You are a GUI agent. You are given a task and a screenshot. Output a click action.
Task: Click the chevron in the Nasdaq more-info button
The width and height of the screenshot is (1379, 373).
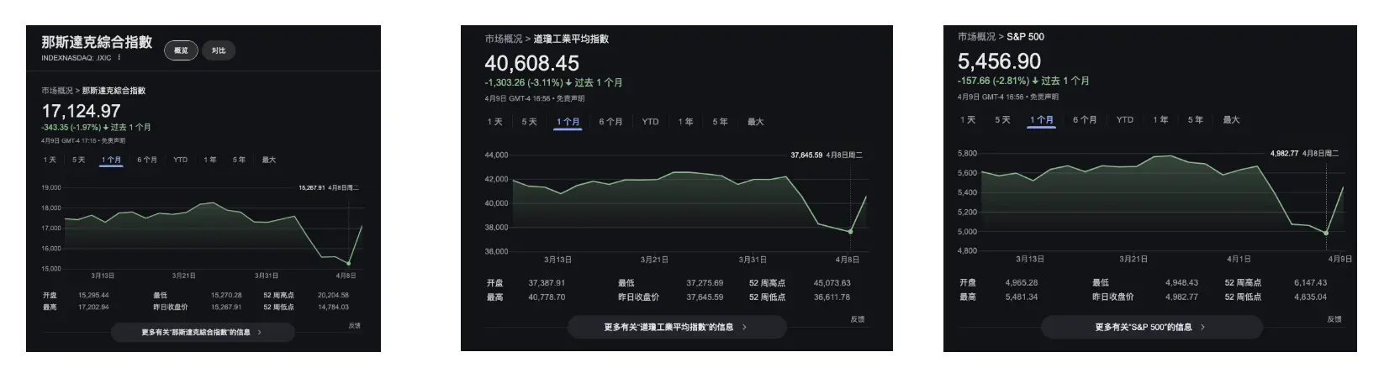(259, 332)
